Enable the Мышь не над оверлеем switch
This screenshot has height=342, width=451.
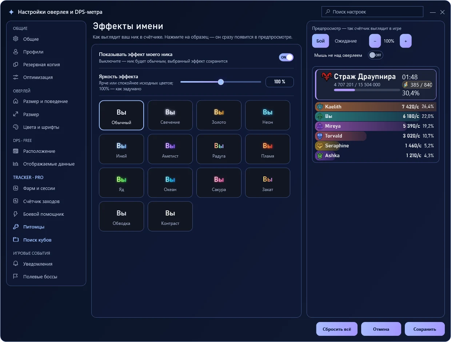[376, 55]
